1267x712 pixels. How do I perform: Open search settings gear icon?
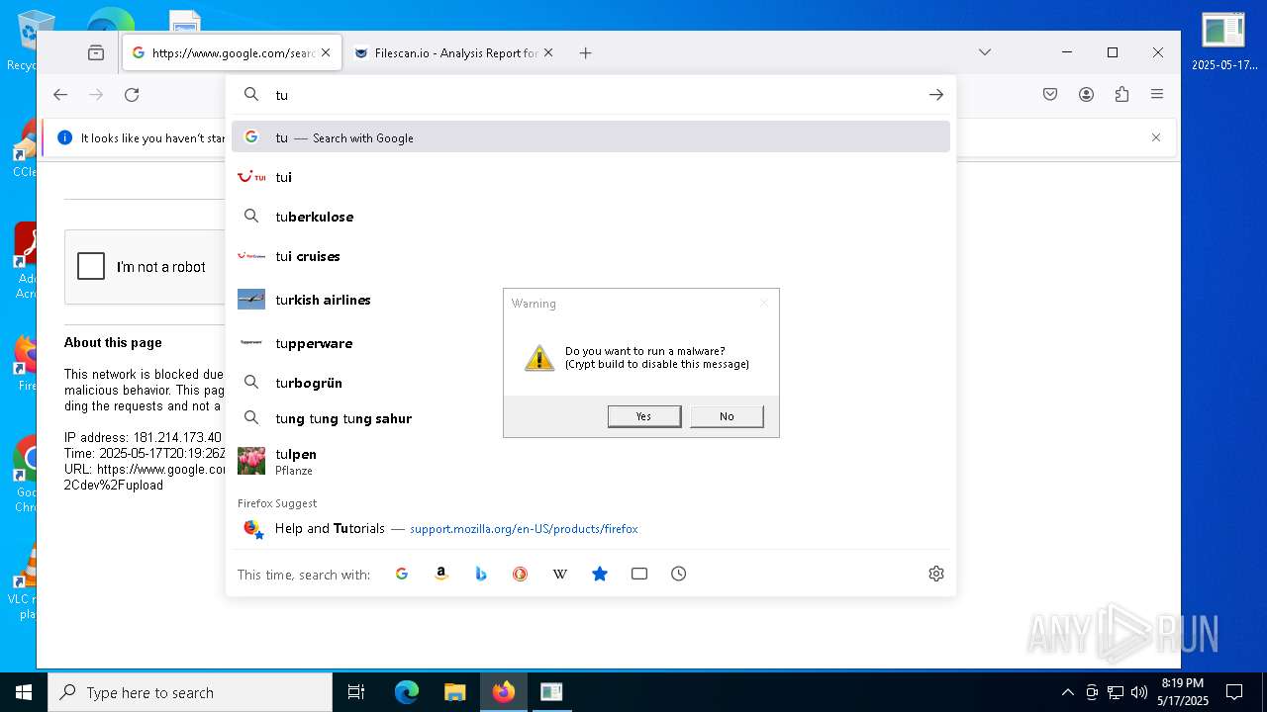(x=936, y=574)
